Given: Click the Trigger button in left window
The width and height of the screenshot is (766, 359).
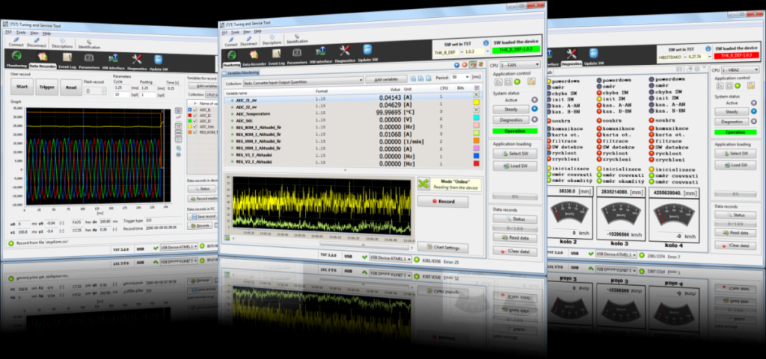Looking at the screenshot, I should coord(46,88).
